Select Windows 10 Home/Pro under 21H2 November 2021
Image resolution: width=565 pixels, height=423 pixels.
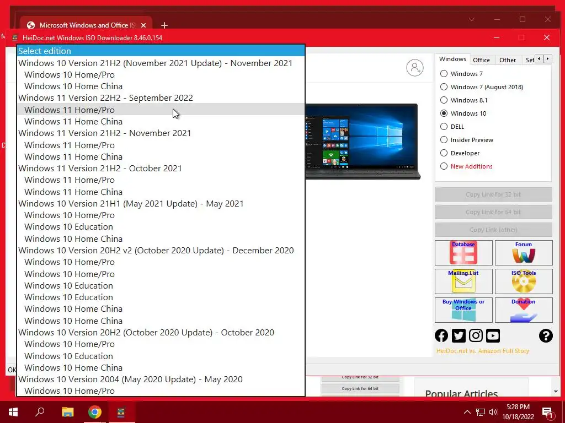tap(161, 75)
